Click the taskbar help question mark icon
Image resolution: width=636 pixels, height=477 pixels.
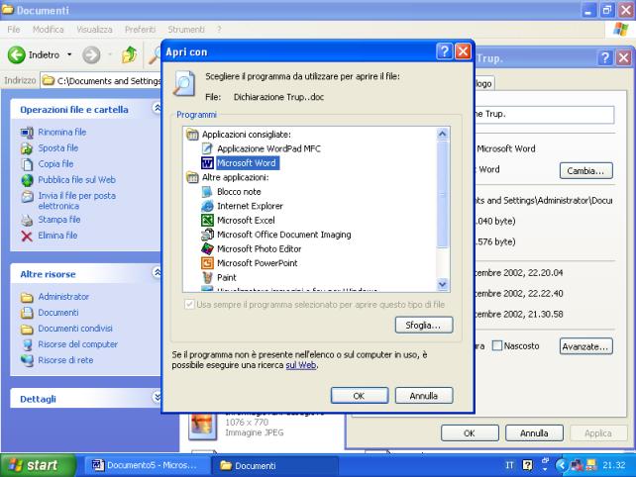point(528,465)
